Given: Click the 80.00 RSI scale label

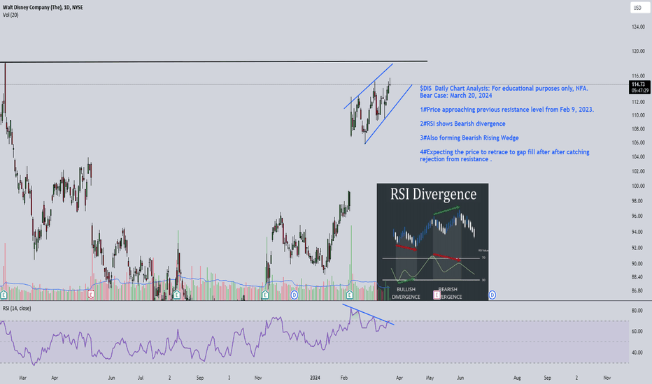Looking at the screenshot, I should (x=637, y=311).
